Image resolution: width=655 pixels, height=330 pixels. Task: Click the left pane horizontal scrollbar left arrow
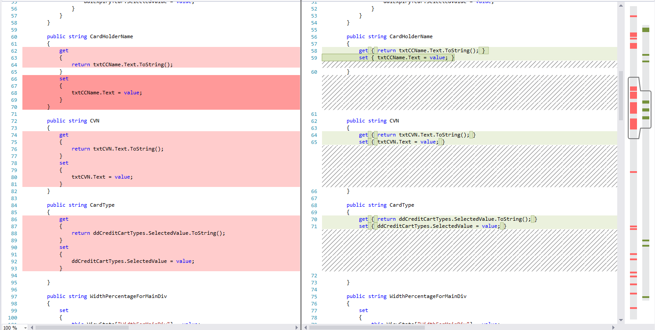[x=32, y=327]
